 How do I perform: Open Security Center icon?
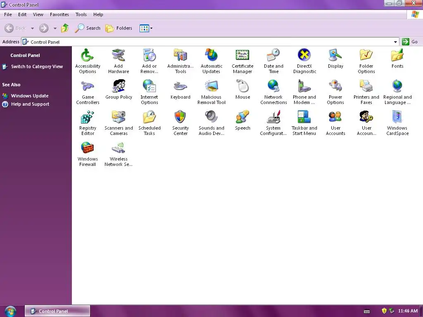181,123
